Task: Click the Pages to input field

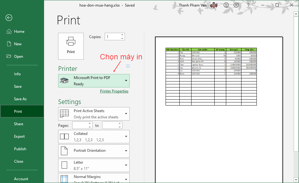Action: coord(110,126)
